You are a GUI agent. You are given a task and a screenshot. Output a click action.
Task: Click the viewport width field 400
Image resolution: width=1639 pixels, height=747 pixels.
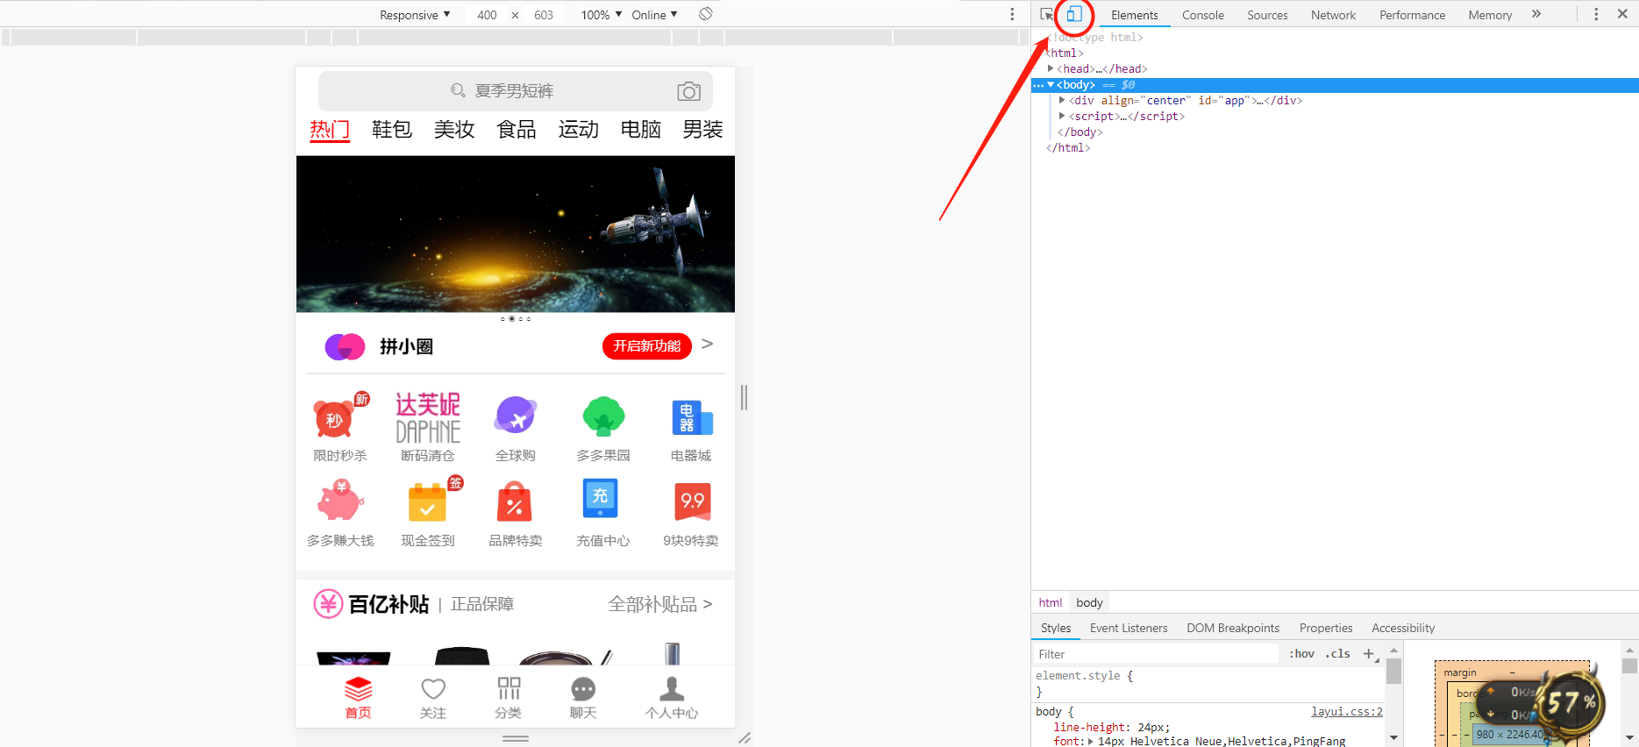(487, 15)
